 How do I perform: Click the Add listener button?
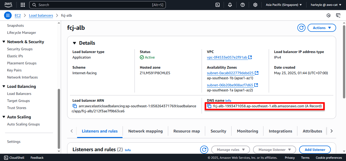(x=315, y=150)
